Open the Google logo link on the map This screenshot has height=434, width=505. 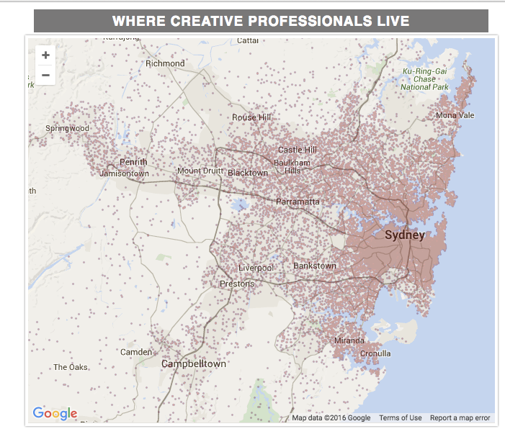point(55,413)
